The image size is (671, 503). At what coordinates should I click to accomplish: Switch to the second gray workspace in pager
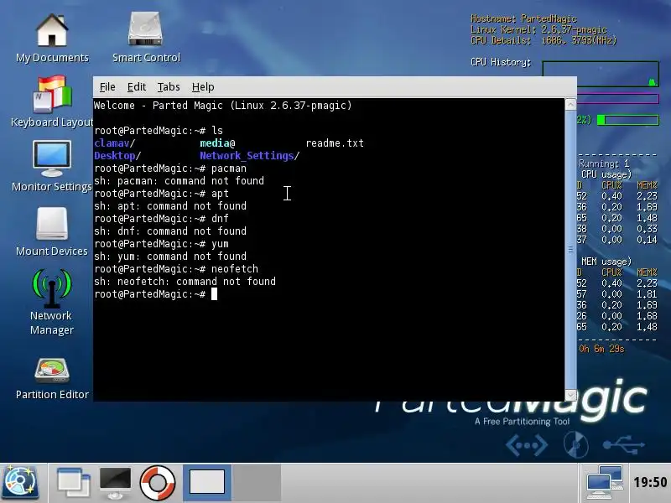257,483
